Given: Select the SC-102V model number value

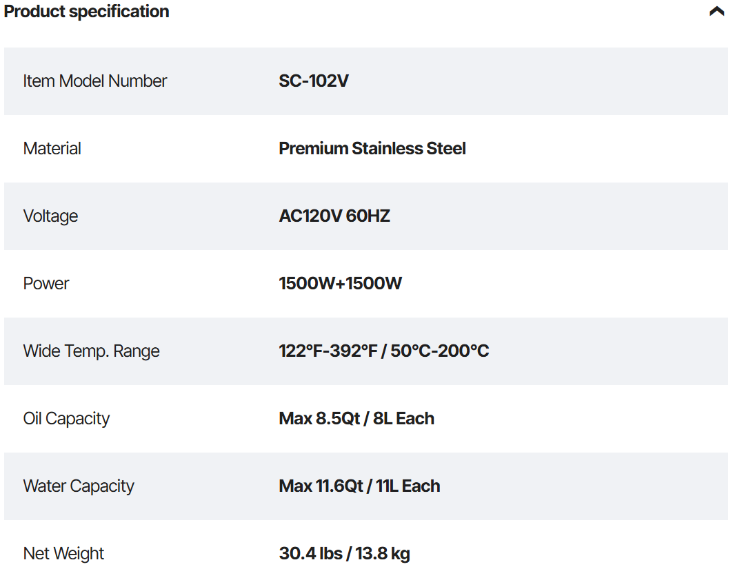Looking at the screenshot, I should click(x=314, y=81).
